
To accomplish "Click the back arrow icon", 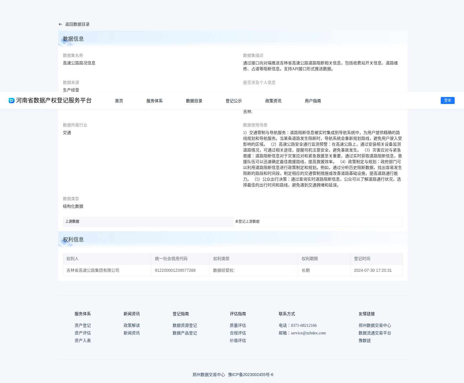I will click(x=61, y=24).
